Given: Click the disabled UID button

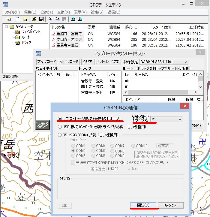Looking at the screenshot, I should 64,206.
